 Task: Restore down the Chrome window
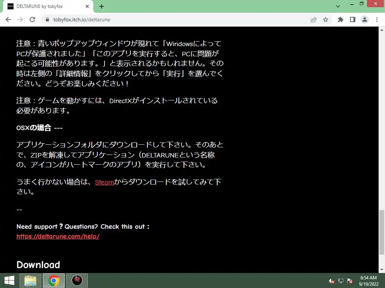[x=361, y=4]
